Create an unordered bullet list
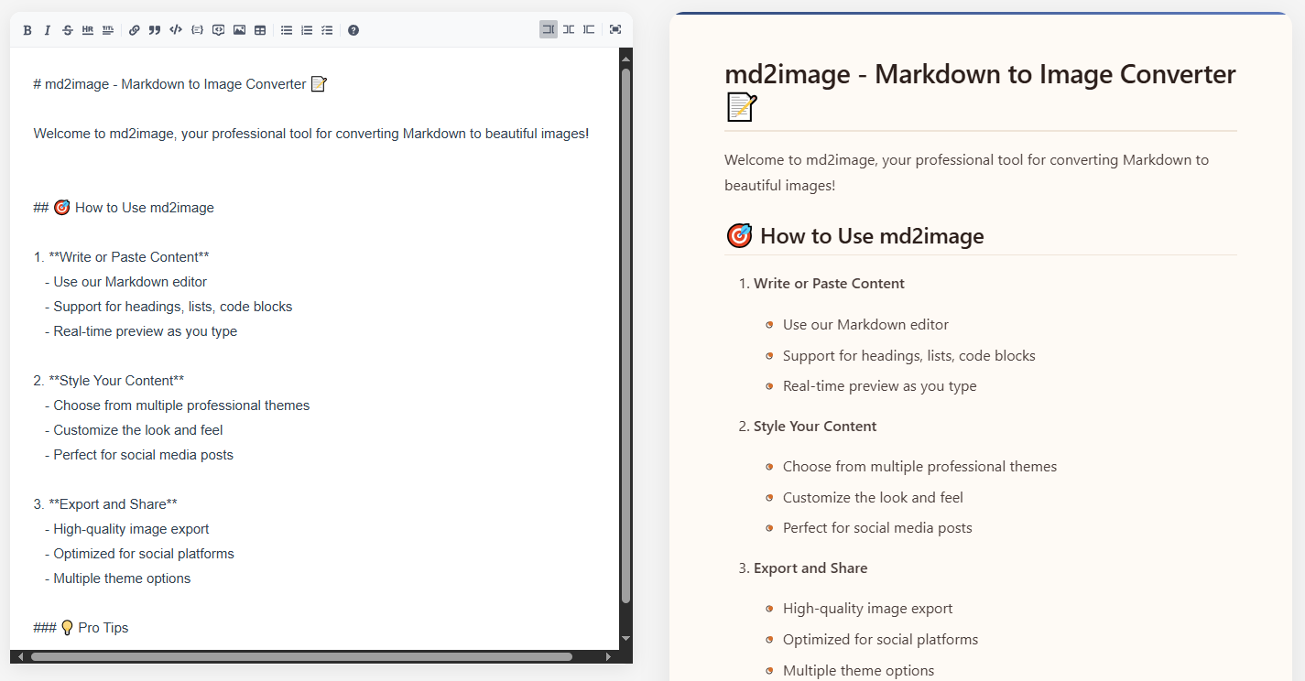 (x=287, y=30)
